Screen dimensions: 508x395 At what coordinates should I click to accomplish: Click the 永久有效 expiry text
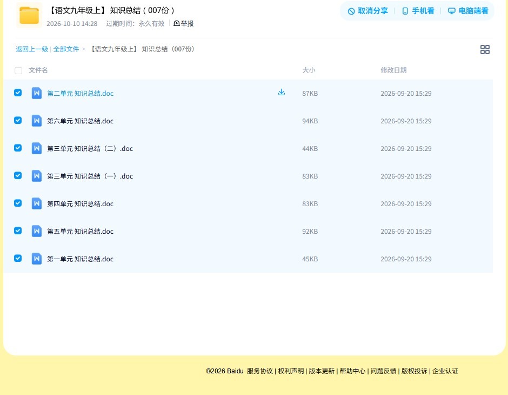[x=152, y=24]
